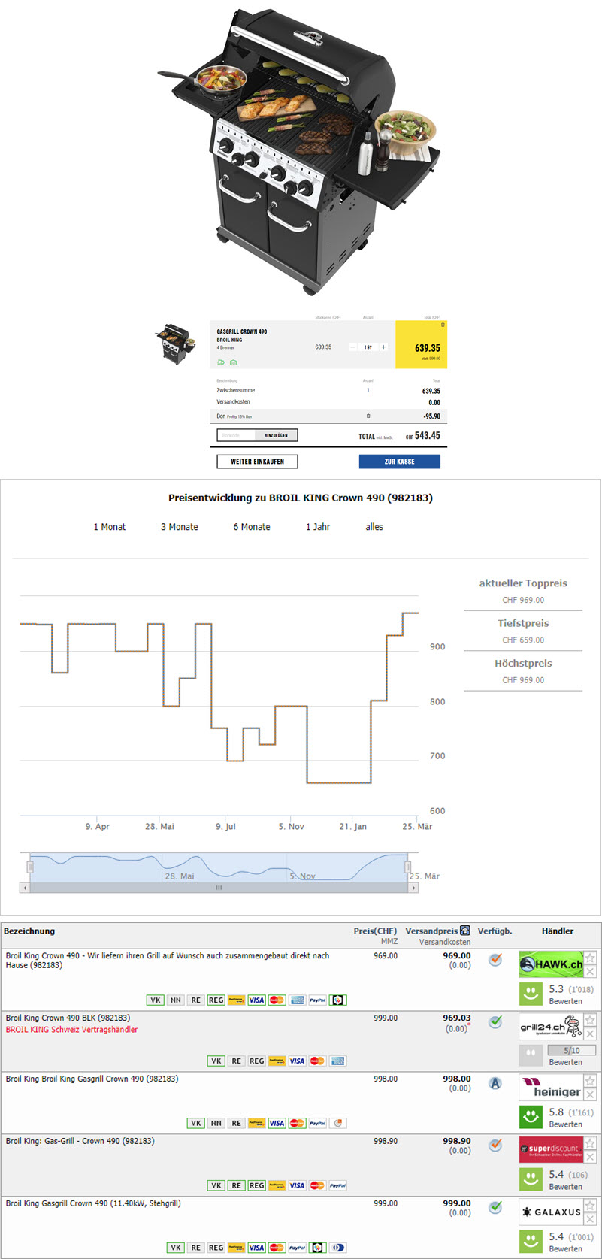
Task: Click the store pickup icon under Gasgrill Crown 490
Action: 233,362
